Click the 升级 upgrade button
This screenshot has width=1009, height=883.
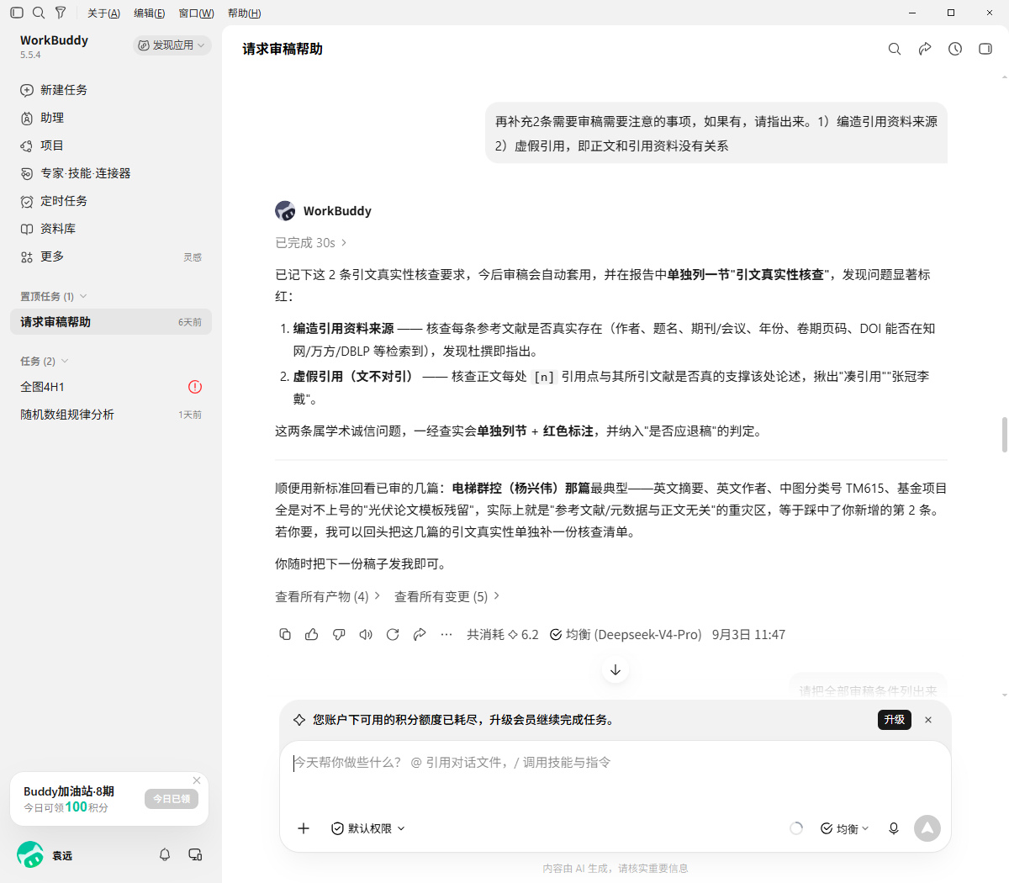coord(894,720)
